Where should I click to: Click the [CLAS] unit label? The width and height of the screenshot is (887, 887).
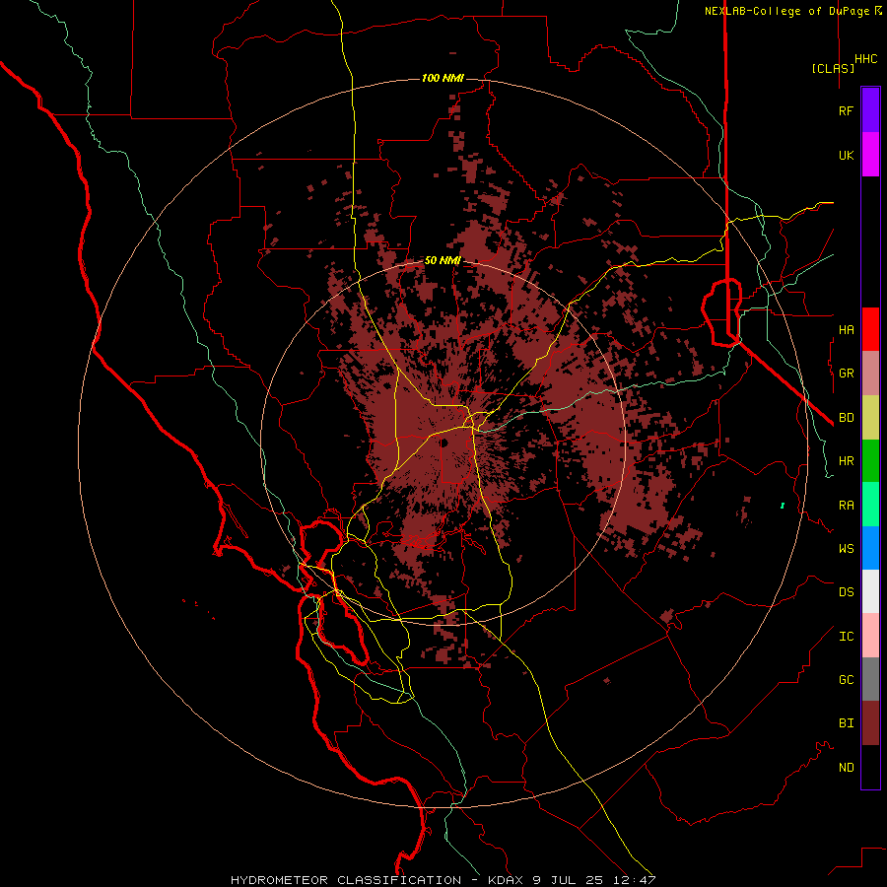833,68
